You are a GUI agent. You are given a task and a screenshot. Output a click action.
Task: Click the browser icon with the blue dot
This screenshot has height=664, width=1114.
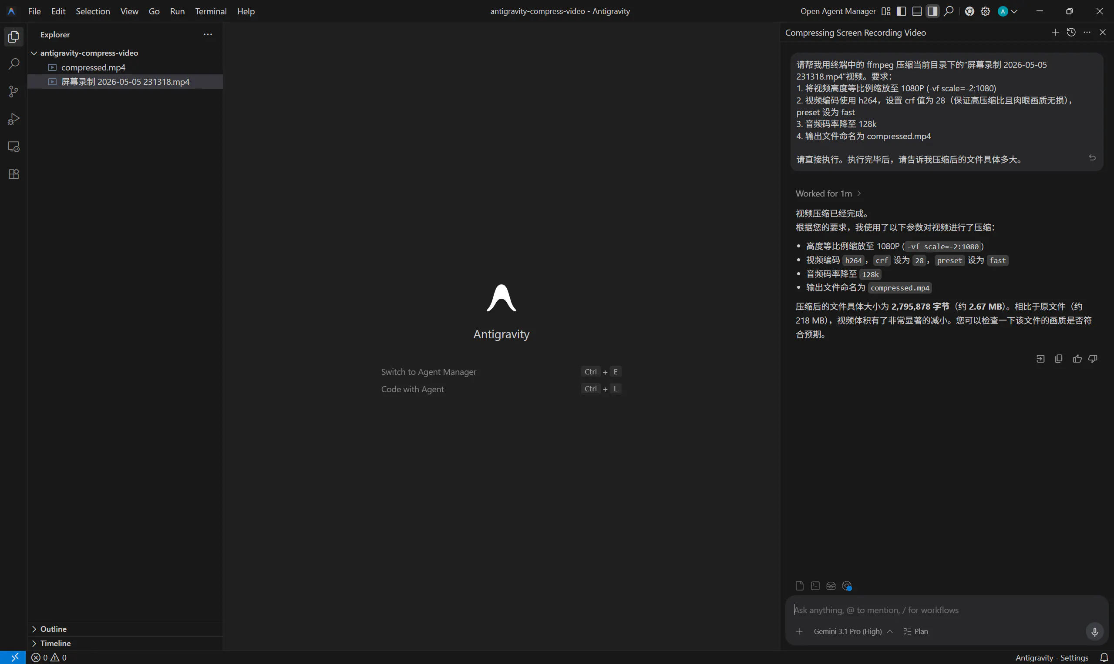click(x=847, y=586)
